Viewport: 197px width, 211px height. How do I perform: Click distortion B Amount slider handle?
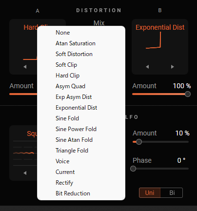point(188,94)
